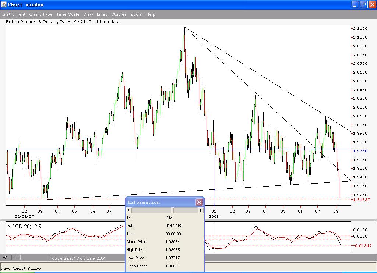The width and height of the screenshot is (377, 273).
Task: Open the View menu
Action: 88,14
